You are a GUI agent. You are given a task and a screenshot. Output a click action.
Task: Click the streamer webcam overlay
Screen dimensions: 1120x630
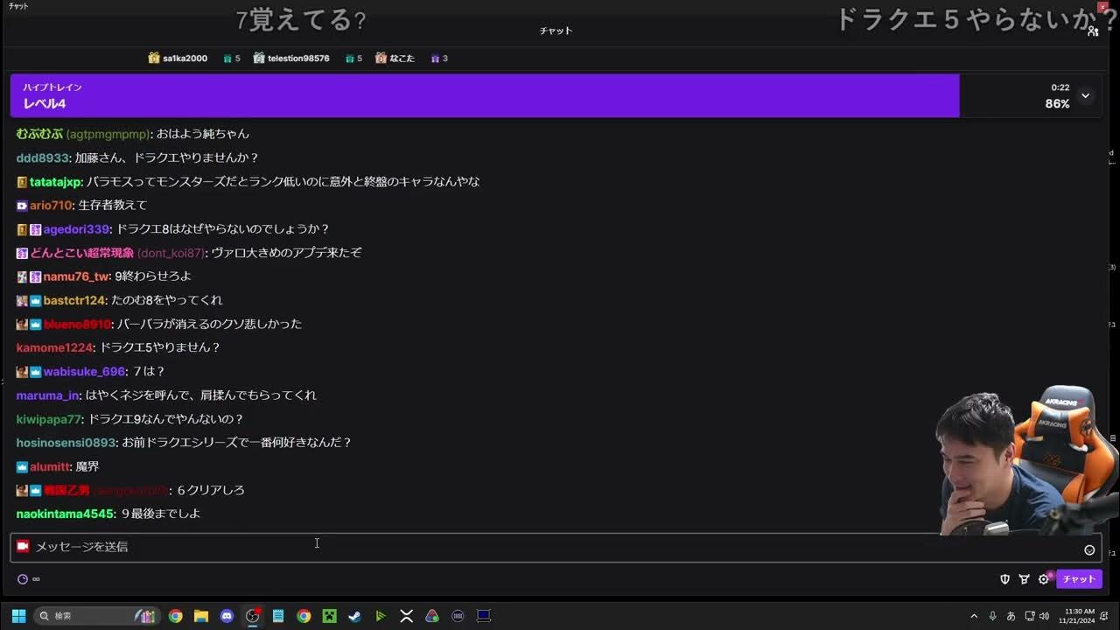pos(1025,461)
